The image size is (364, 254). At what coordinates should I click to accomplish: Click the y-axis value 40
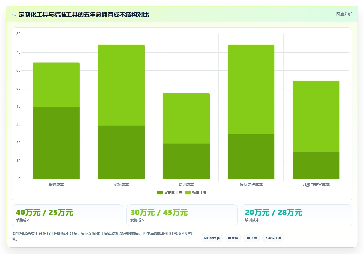click(x=18, y=107)
